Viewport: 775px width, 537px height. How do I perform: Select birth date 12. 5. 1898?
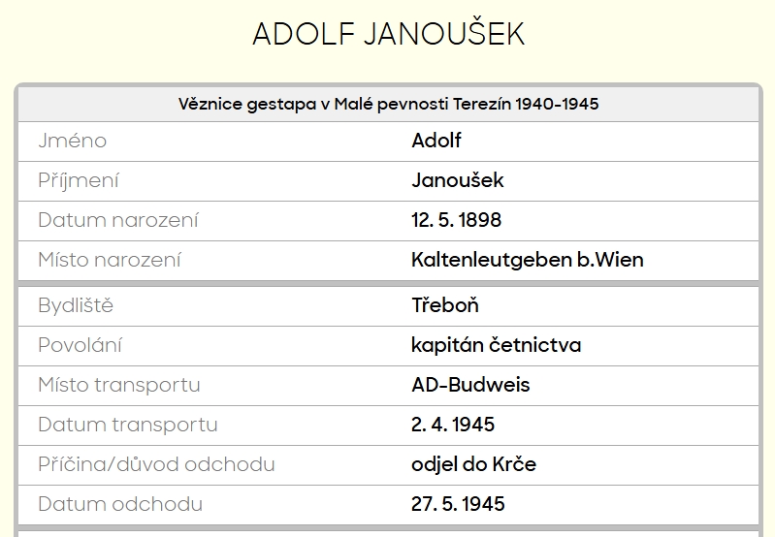(x=457, y=220)
